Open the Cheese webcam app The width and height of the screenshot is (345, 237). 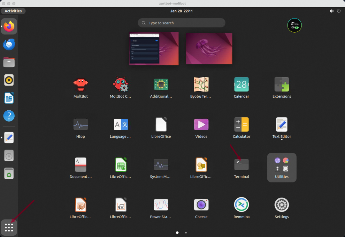pyautogui.click(x=201, y=205)
